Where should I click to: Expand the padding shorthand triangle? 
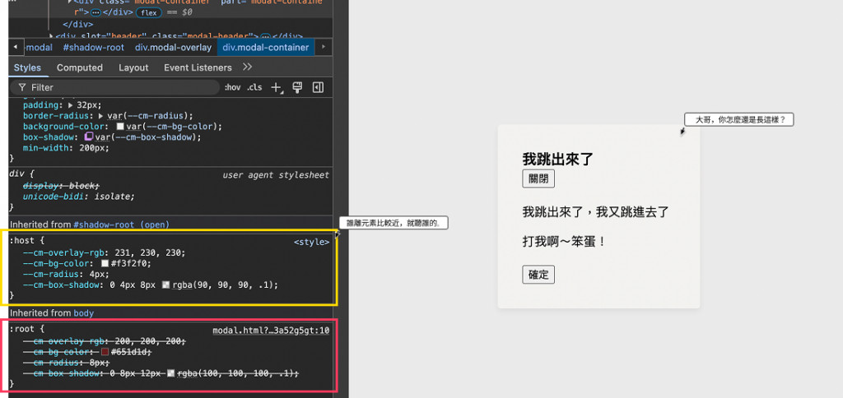(x=72, y=105)
